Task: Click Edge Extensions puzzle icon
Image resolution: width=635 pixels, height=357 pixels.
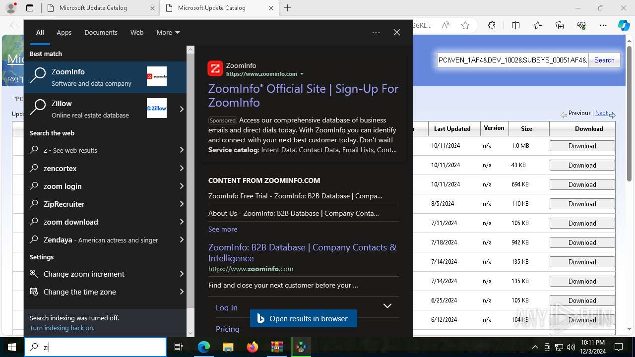Action: [492, 25]
